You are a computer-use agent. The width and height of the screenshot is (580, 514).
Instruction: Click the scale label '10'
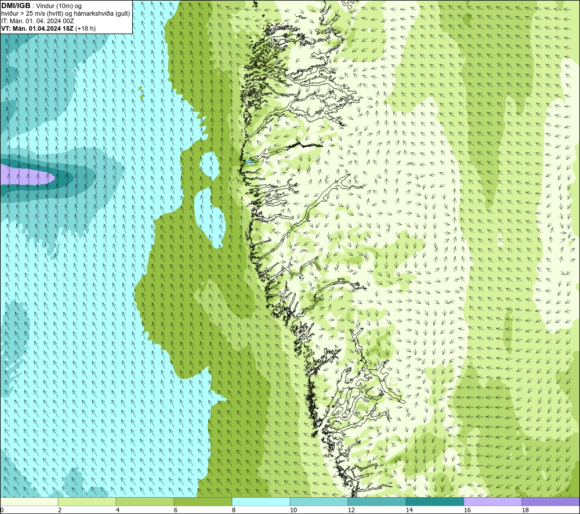pos(293,510)
